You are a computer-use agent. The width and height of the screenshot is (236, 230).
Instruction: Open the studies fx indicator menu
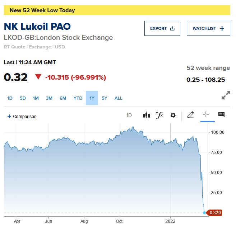pos(159,115)
